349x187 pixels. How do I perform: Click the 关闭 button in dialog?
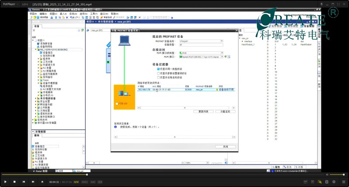[x=225, y=147]
